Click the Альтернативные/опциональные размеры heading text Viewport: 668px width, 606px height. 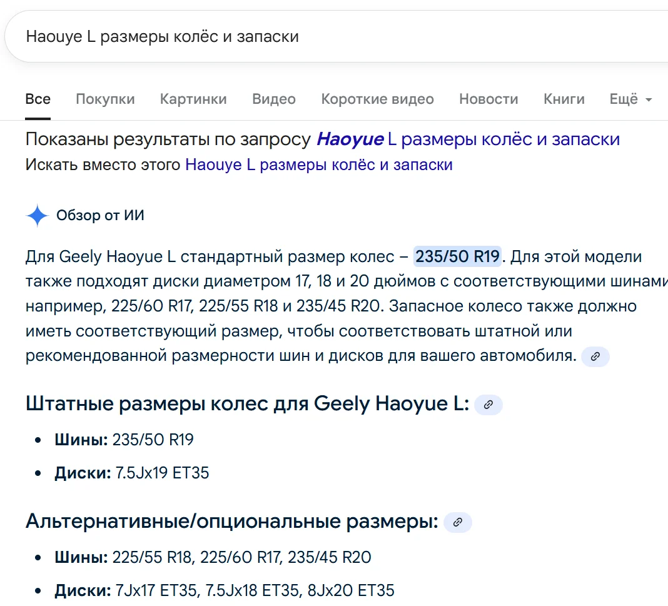tap(232, 521)
